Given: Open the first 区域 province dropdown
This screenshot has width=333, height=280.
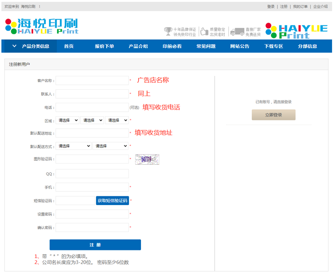Looking at the screenshot, I should 68,120.
